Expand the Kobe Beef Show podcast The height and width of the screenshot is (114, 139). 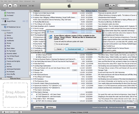34,64
